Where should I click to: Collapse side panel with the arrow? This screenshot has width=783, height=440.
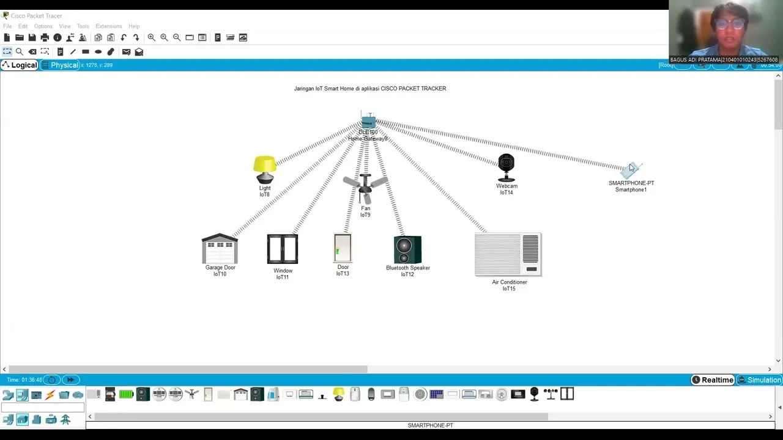[x=779, y=407]
